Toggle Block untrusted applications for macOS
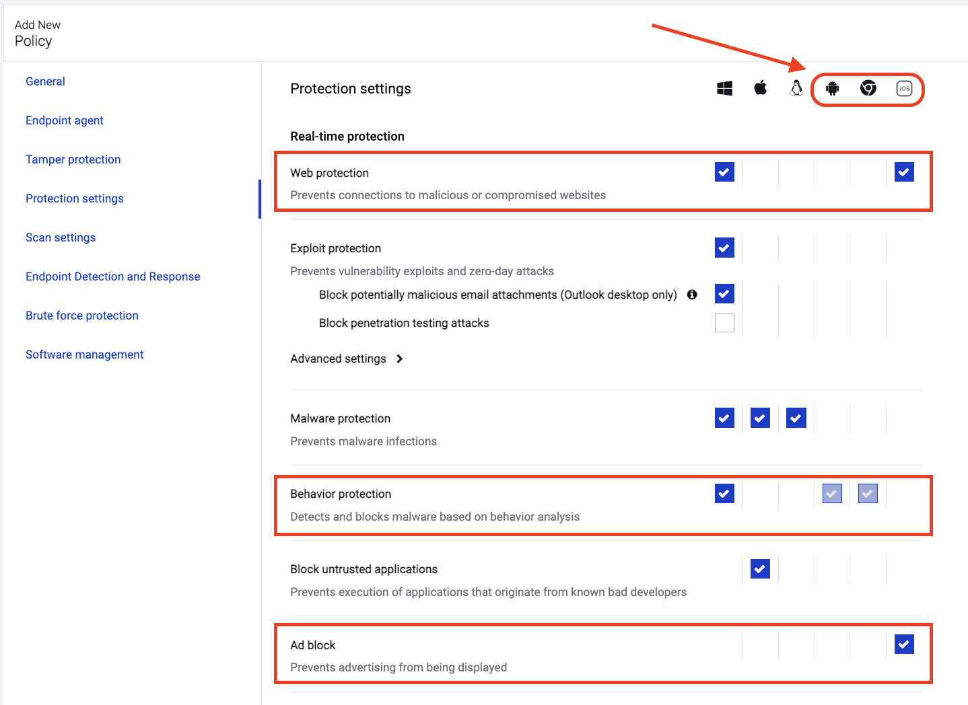 760,569
